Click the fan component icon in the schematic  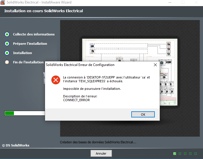162,63
